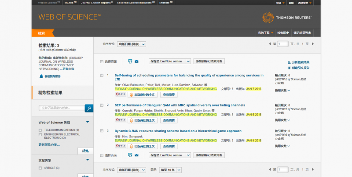Click the bottom print icon
Viewport: 352px width, 177px height.
(130, 155)
